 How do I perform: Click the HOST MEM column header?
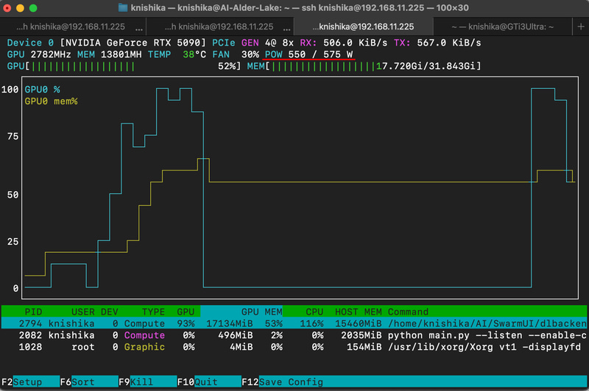358,312
